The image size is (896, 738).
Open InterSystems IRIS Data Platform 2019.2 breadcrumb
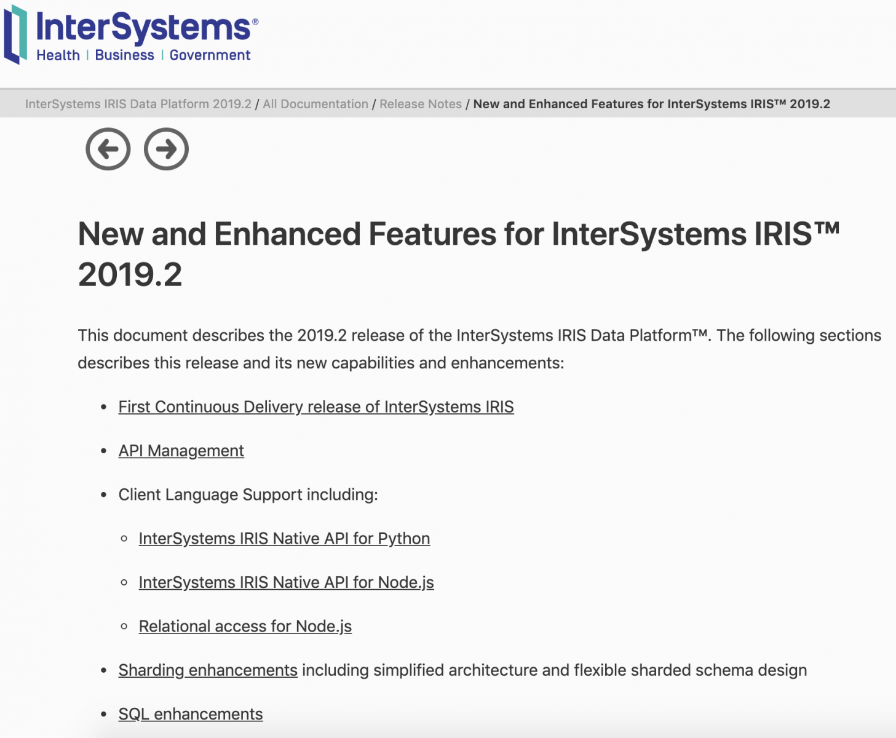tap(138, 104)
